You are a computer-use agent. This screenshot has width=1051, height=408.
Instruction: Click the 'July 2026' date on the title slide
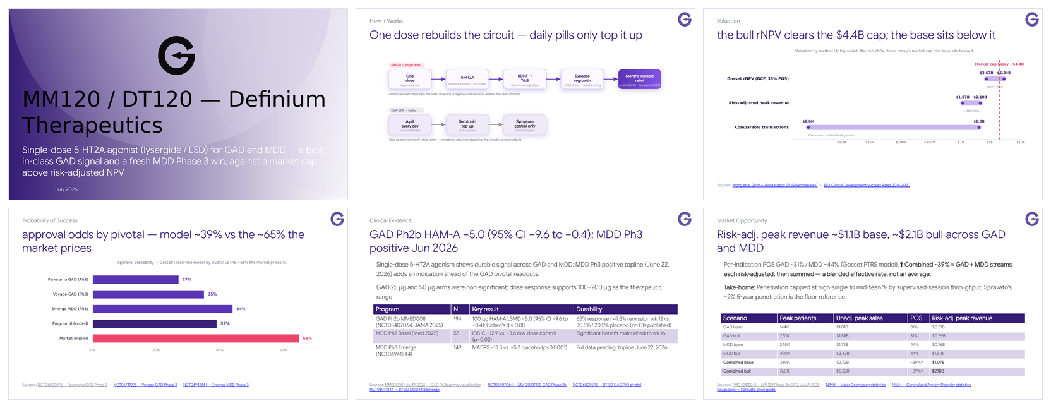(x=66, y=189)
